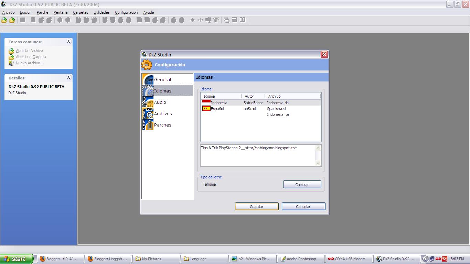Click the abScroll author cell
Screen dimensions: 470x264
click(x=250, y=109)
